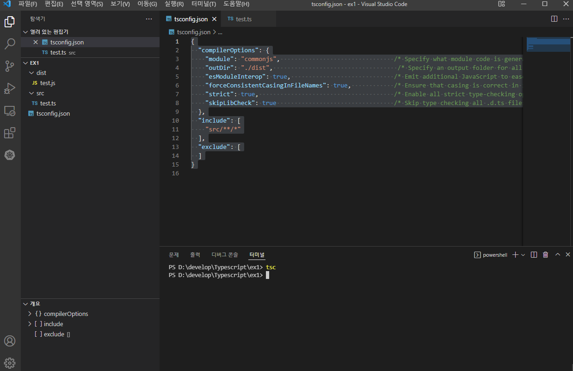
Task: Open the Search view icon
Action: [10, 44]
